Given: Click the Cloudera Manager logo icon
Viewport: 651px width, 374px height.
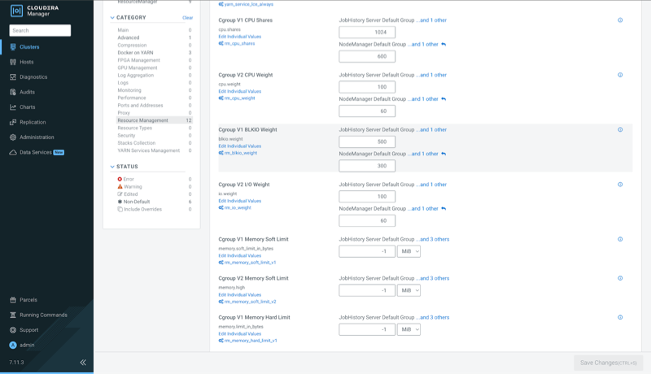Looking at the screenshot, I should tap(16, 11).
